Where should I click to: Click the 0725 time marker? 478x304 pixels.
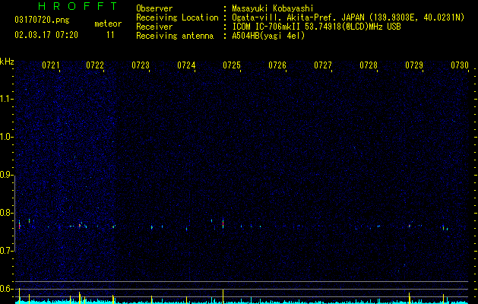pyautogui.click(x=232, y=65)
